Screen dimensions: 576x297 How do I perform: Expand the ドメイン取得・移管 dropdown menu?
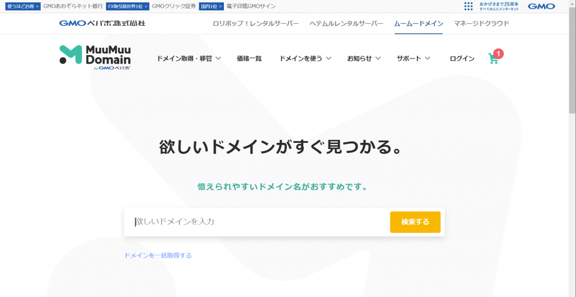click(x=188, y=58)
